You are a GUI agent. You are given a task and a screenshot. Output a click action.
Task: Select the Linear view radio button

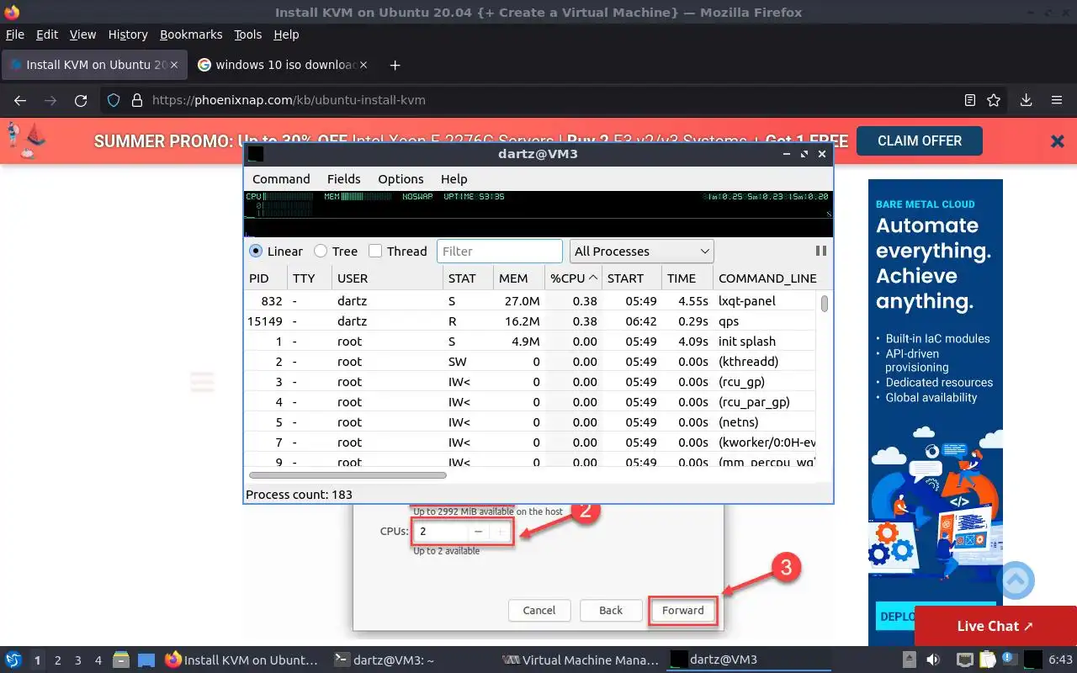(x=255, y=251)
